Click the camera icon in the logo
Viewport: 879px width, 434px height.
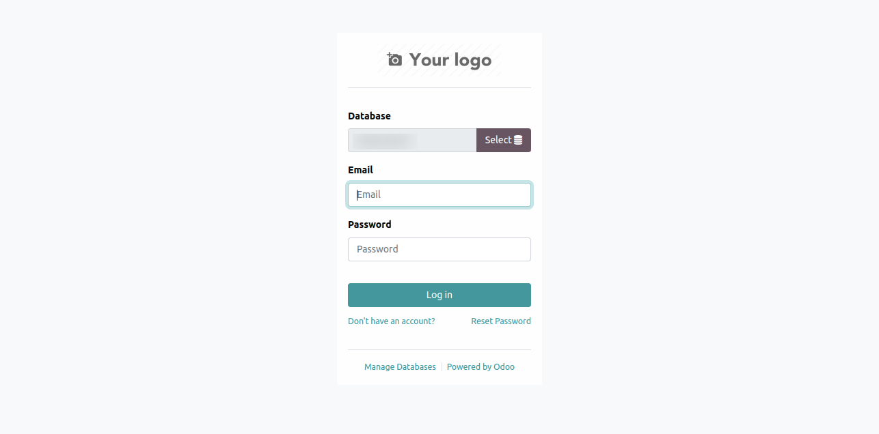tap(394, 59)
